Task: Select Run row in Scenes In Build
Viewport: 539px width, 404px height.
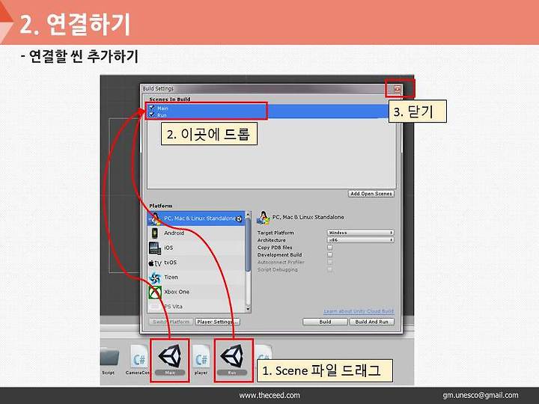Action: pos(272,115)
